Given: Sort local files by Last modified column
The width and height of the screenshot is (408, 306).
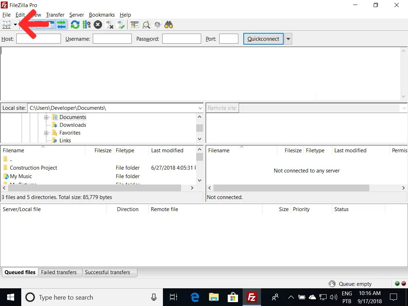Looking at the screenshot, I should point(172,151).
